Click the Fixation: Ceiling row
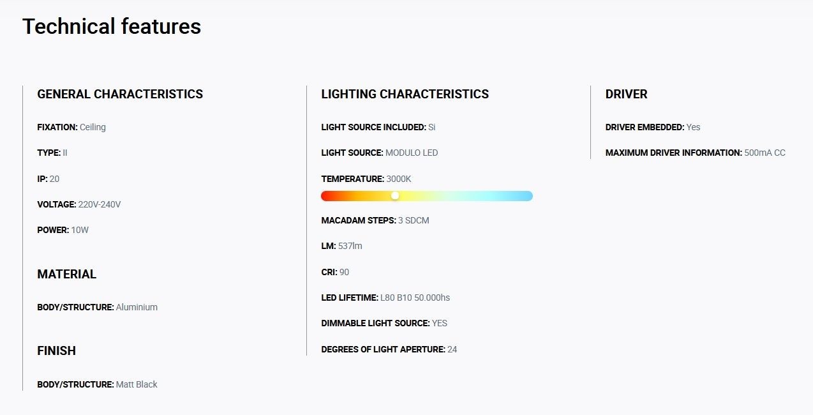The image size is (813, 415). pyautogui.click(x=71, y=127)
